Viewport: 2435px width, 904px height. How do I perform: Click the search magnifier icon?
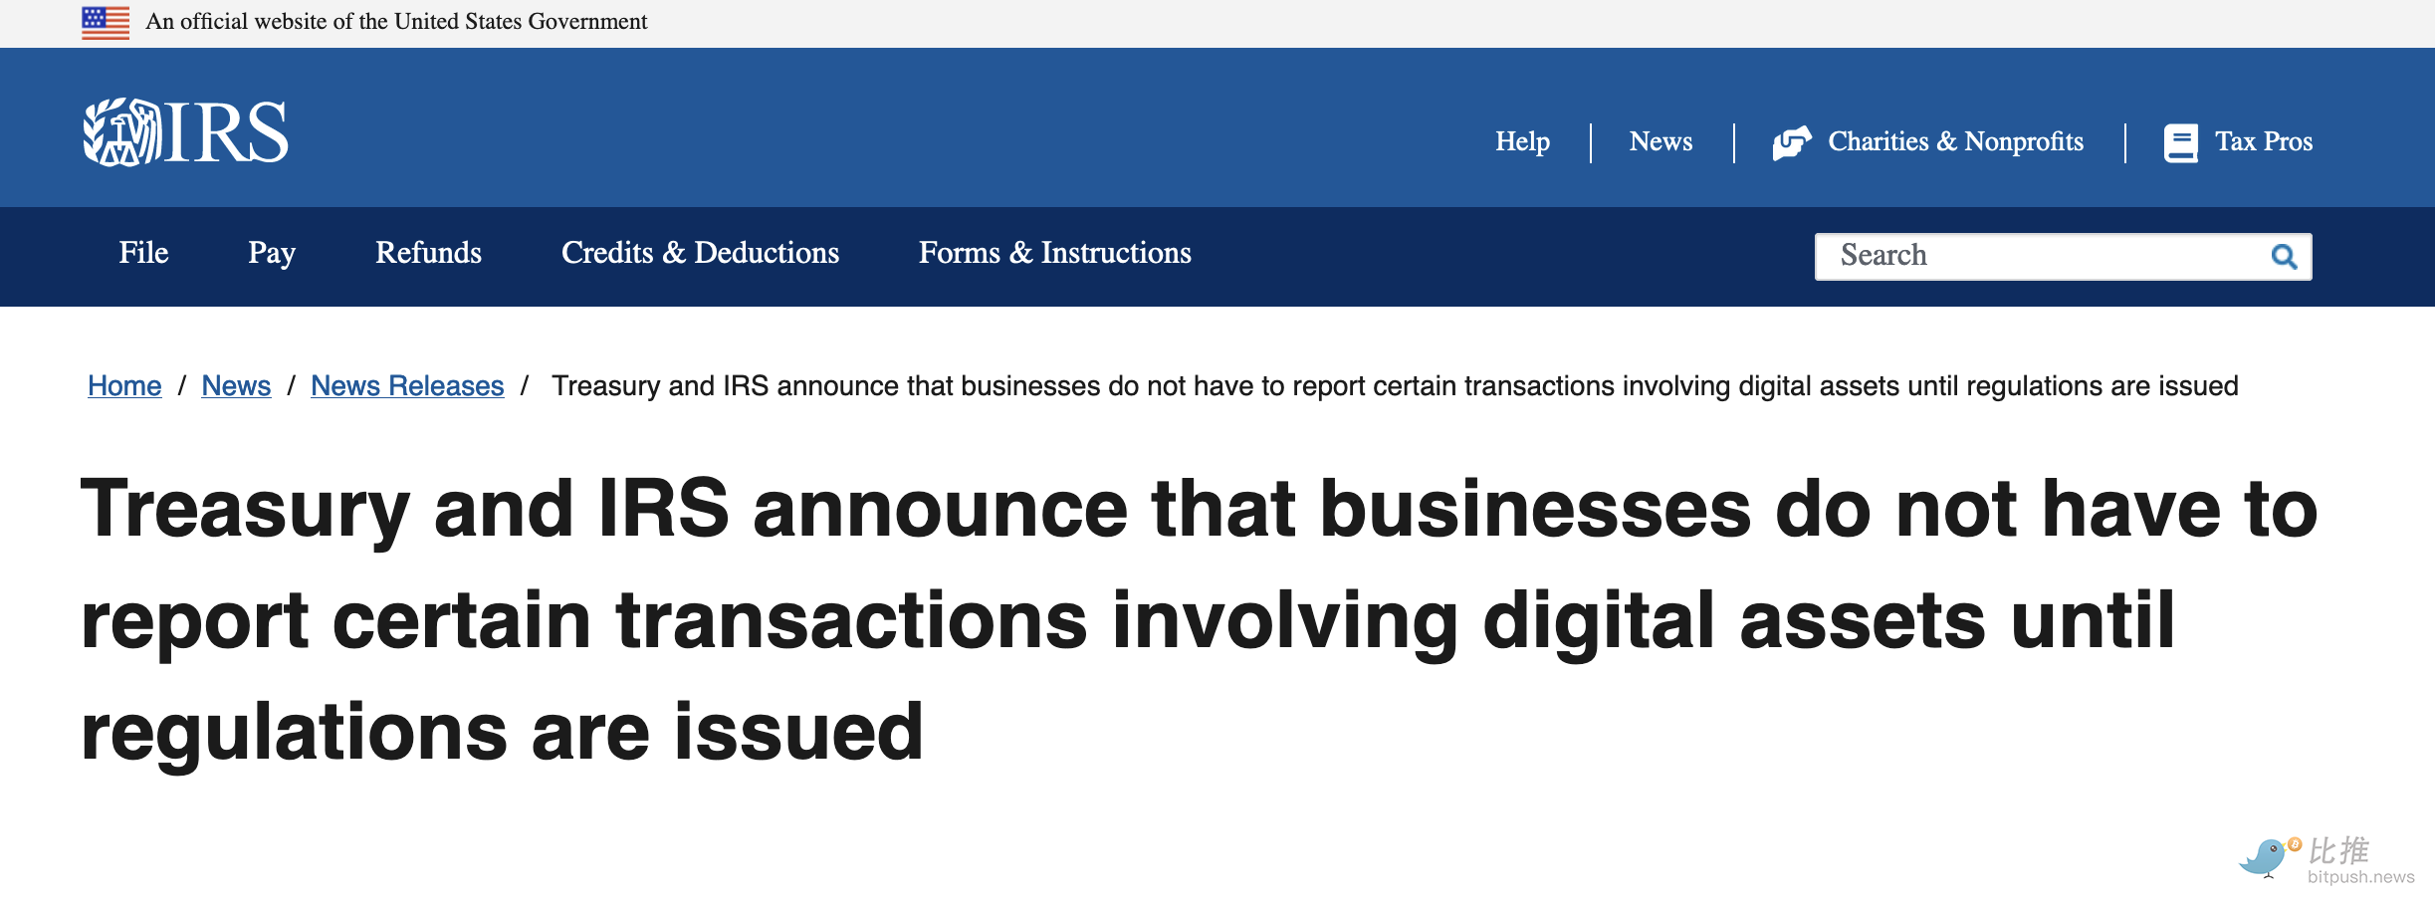(x=2284, y=257)
